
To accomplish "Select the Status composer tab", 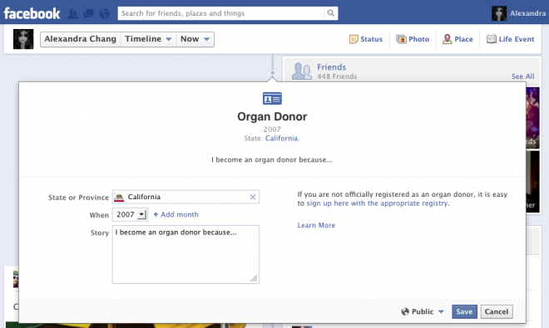I will pyautogui.click(x=366, y=39).
